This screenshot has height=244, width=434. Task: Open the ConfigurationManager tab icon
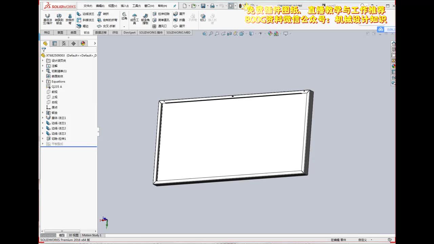point(64,43)
